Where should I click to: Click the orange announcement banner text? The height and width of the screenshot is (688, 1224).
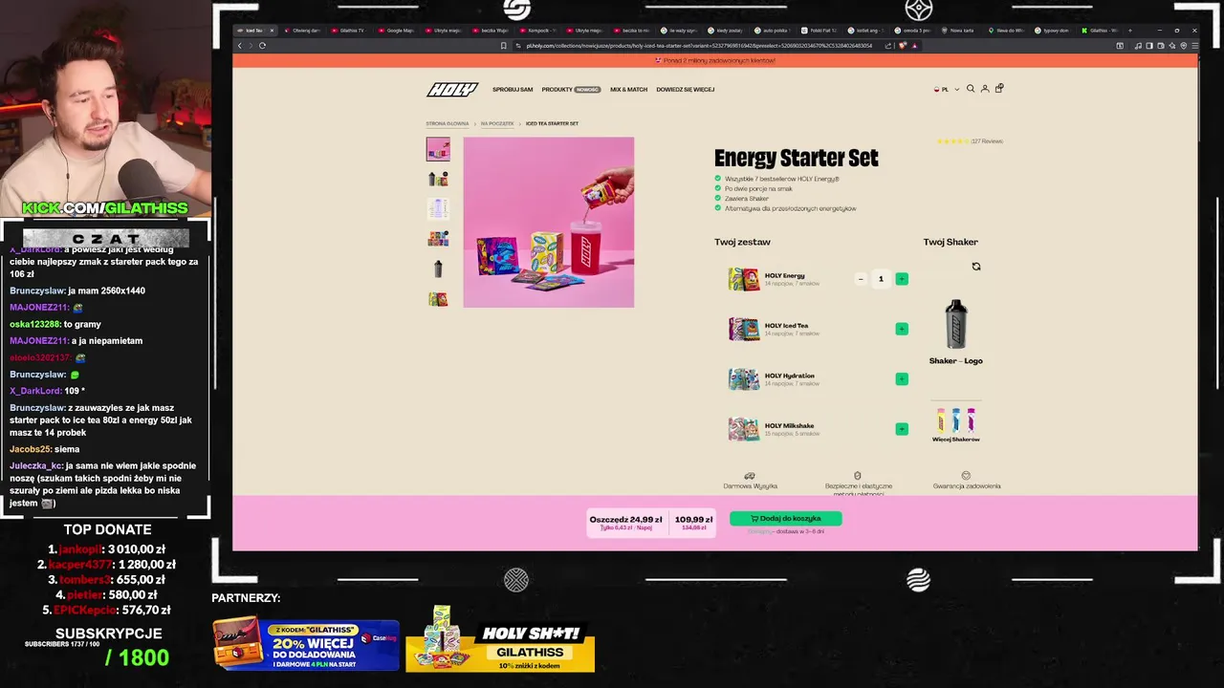tap(715, 60)
